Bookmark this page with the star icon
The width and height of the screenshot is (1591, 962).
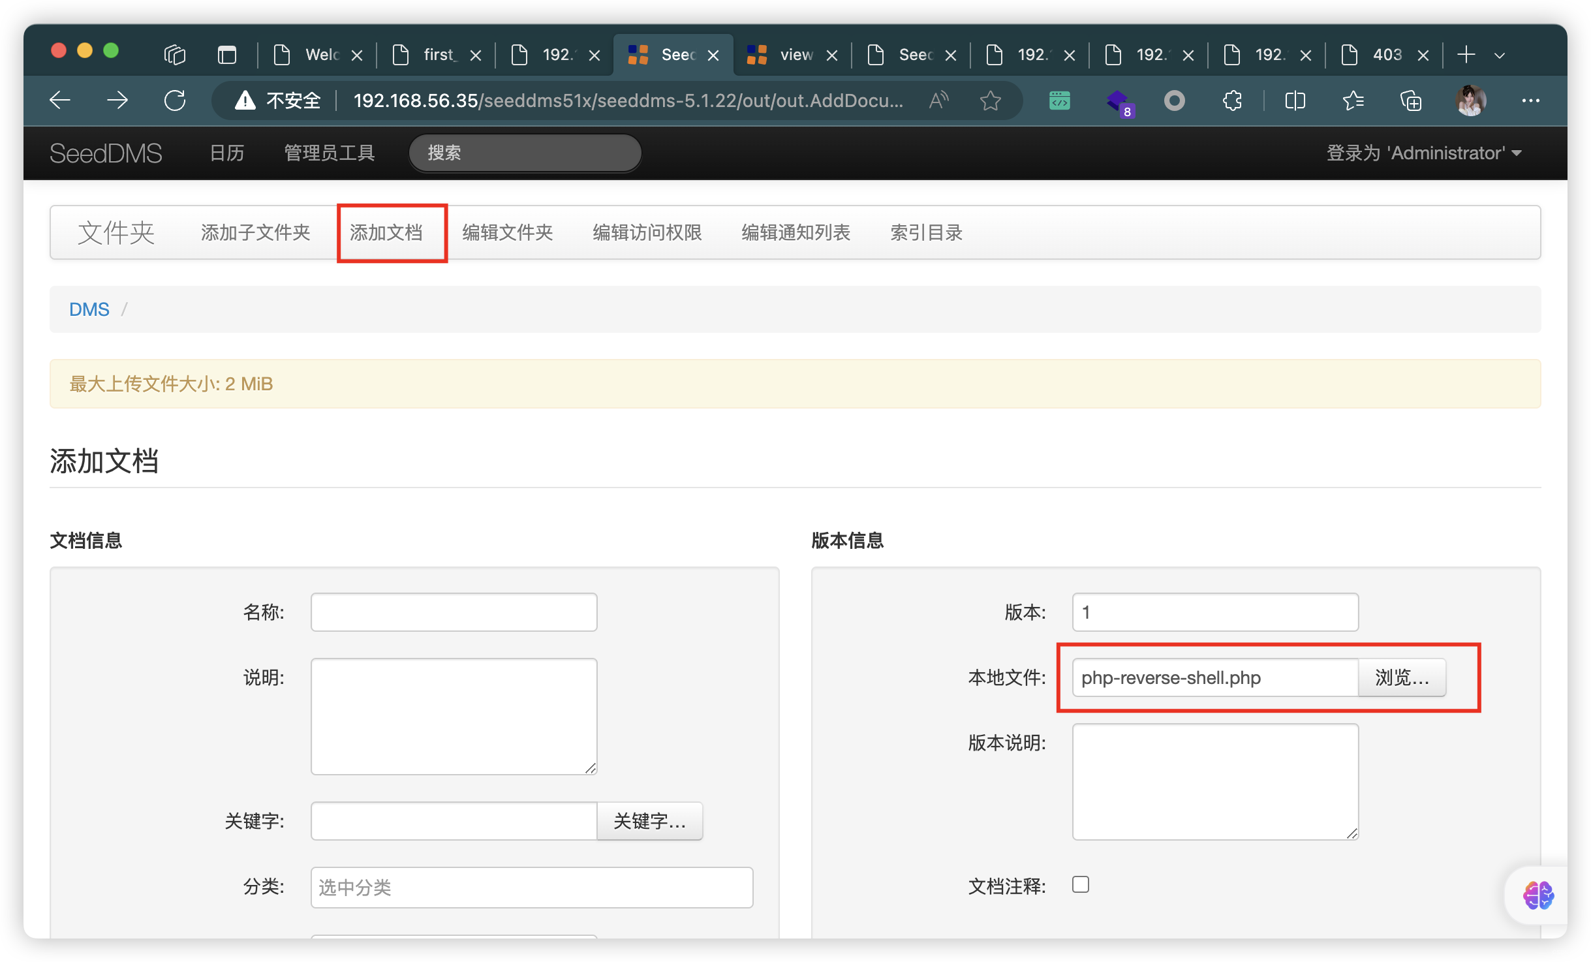coord(991,101)
